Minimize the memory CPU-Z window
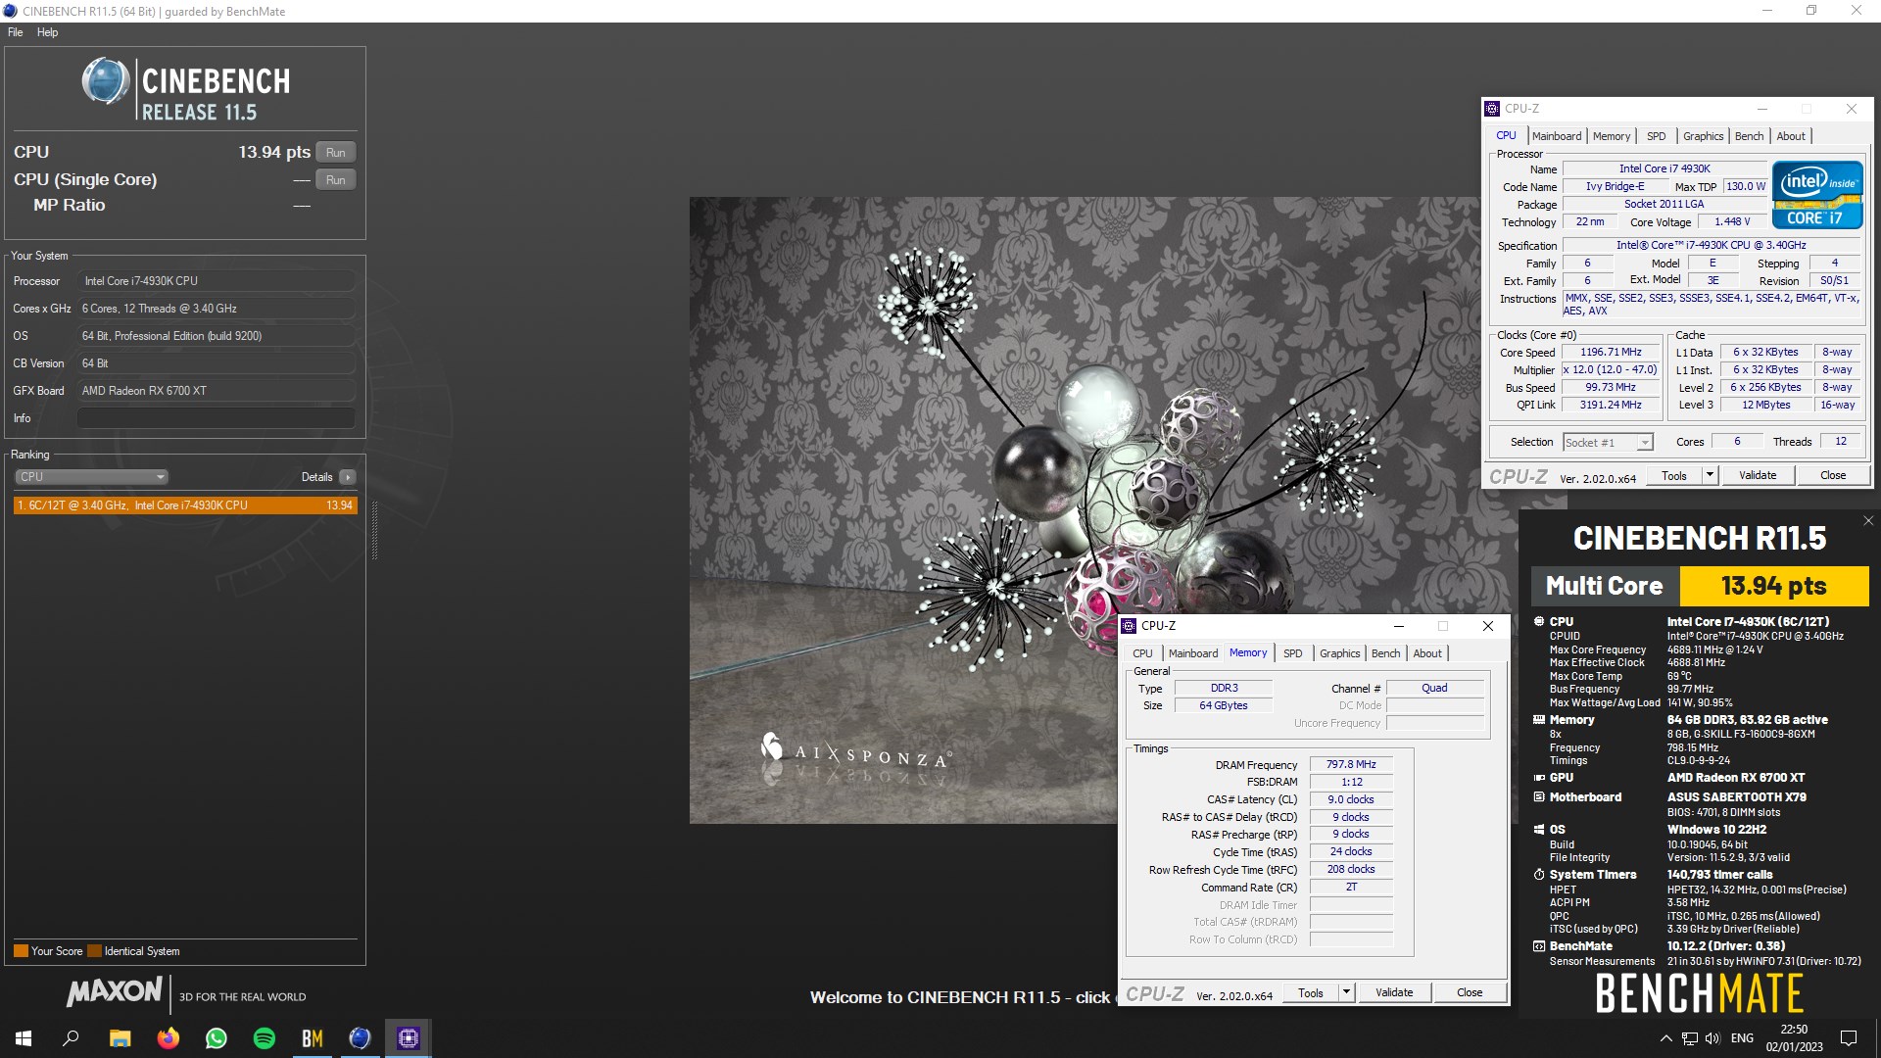The height and width of the screenshot is (1058, 1881). [1399, 626]
